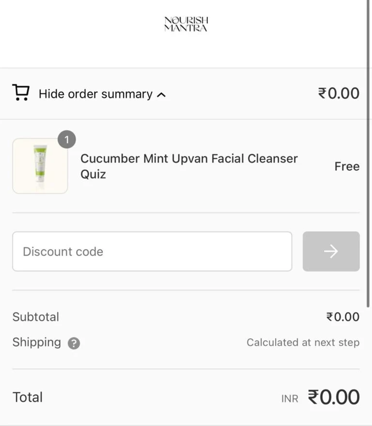Click the Subtotal amount ₹0.00
Viewport: 372px width, 426px height.
coord(343,317)
